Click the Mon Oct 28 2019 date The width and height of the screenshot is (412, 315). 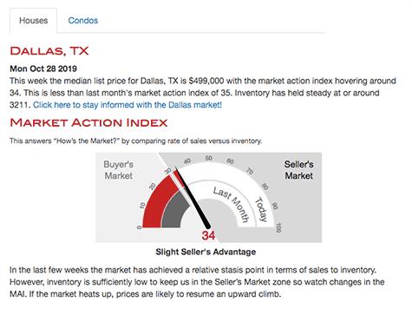point(43,69)
